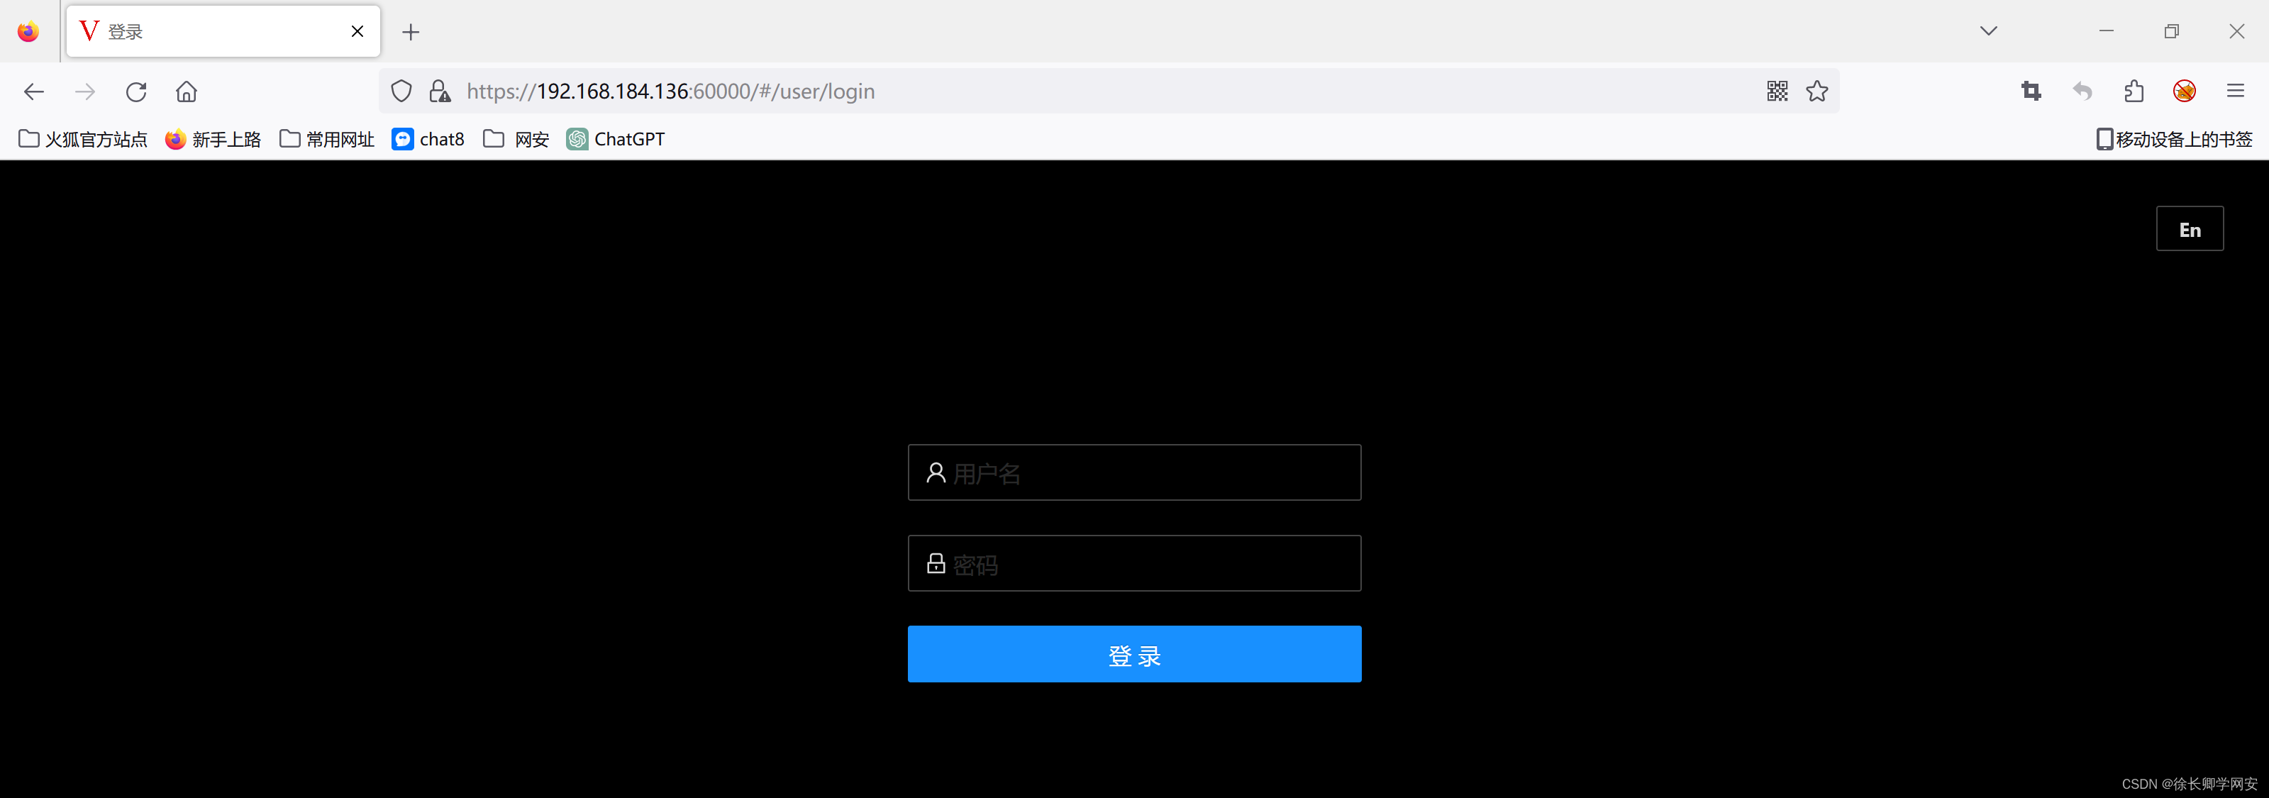
Task: Click the undo arrow icon near extensions
Action: pos(2081,91)
